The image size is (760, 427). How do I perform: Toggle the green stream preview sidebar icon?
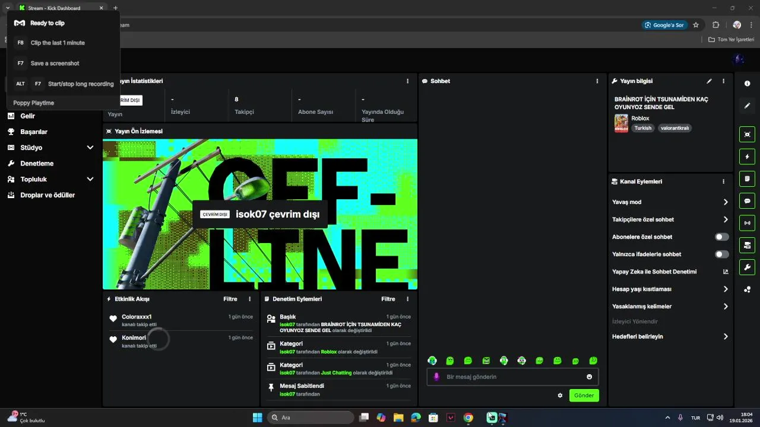coord(747,134)
